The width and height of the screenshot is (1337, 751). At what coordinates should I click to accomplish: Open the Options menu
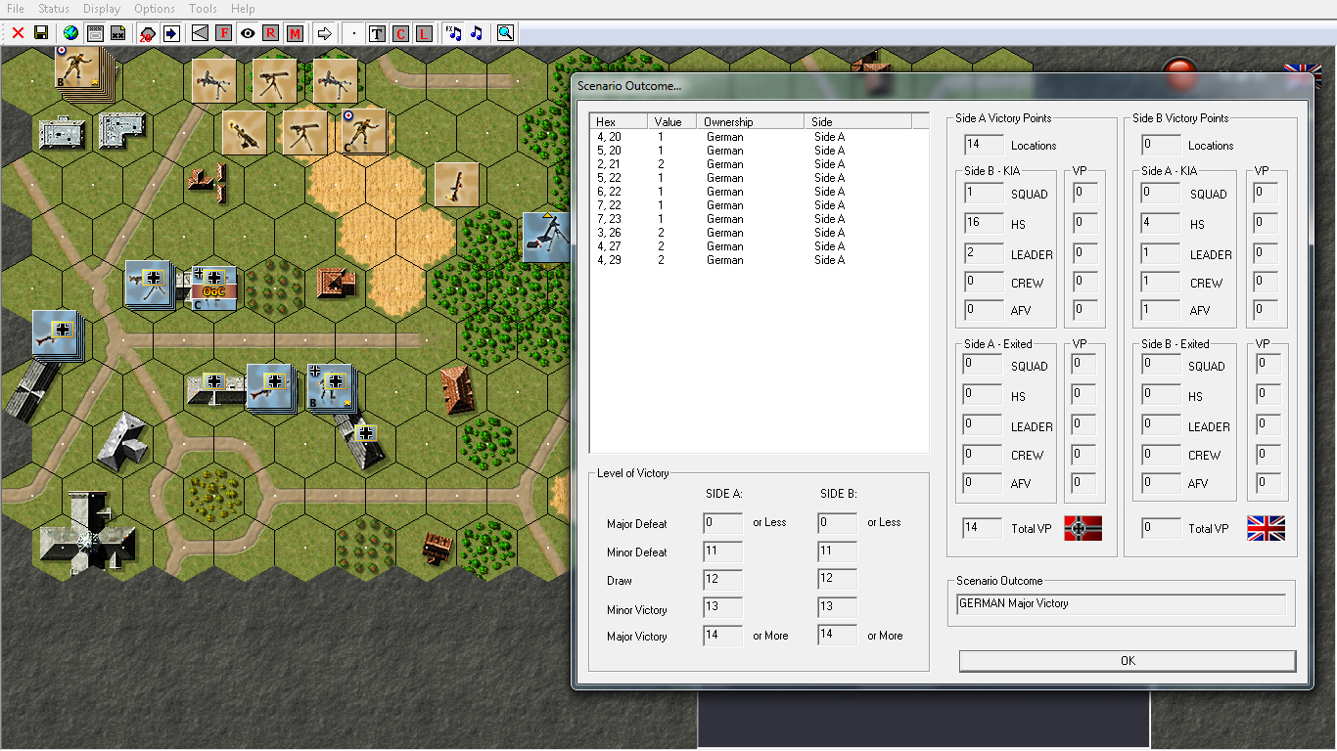(155, 9)
